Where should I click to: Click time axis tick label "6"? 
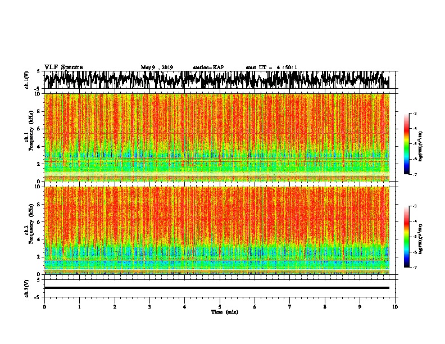coord(255,307)
